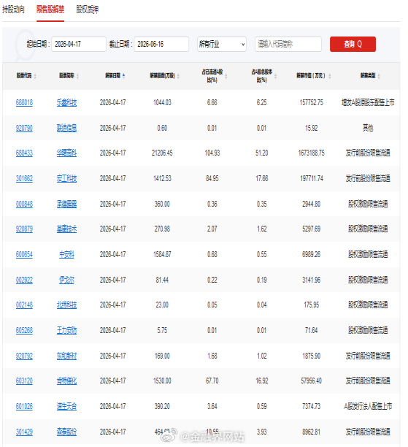Select A股发行法人配售上市 type cell
This screenshot has width=408, height=447.
368,406
